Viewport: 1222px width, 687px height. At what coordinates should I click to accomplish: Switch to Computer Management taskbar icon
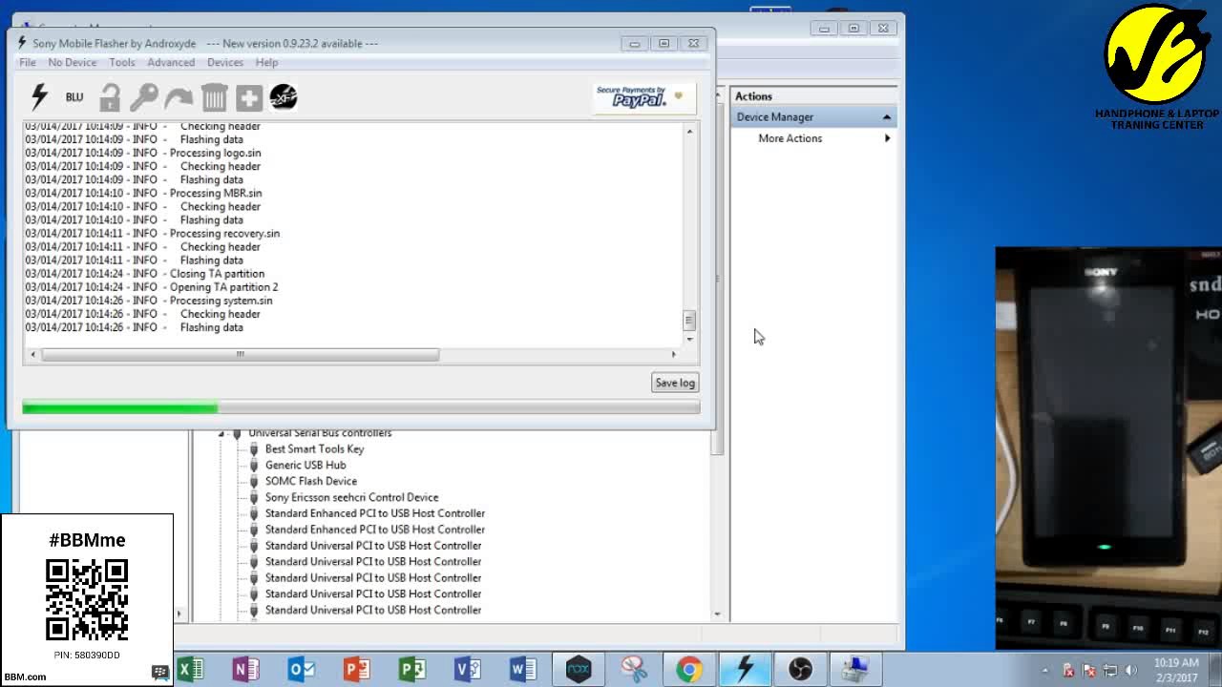pos(855,669)
